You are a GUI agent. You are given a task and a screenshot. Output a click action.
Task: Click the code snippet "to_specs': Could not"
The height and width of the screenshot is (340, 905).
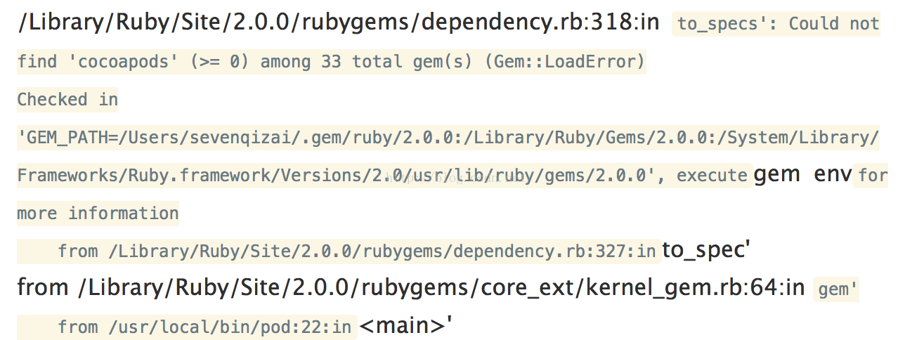[778, 24]
